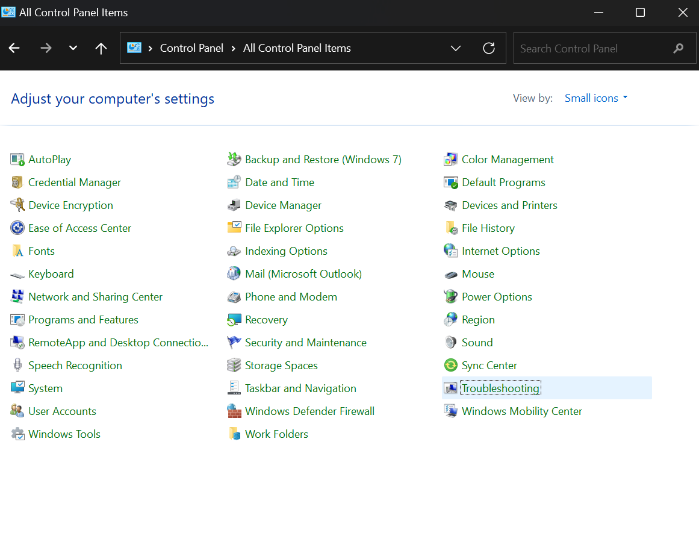Image resolution: width=699 pixels, height=533 pixels.
Task: Open the View by Small icons dropdown
Action: coord(596,98)
